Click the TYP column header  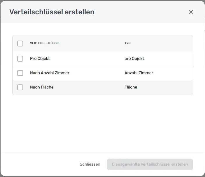[127, 43]
